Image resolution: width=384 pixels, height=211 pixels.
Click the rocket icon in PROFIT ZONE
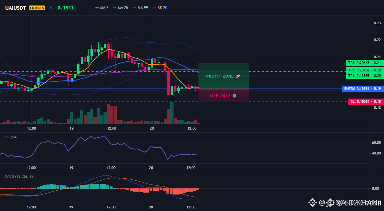[x=238, y=76]
